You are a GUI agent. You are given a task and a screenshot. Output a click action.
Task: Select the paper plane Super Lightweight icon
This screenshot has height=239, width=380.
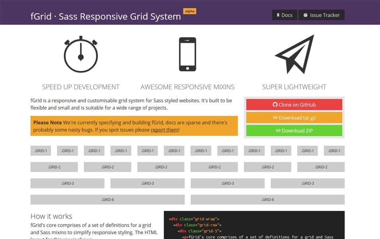(x=295, y=54)
